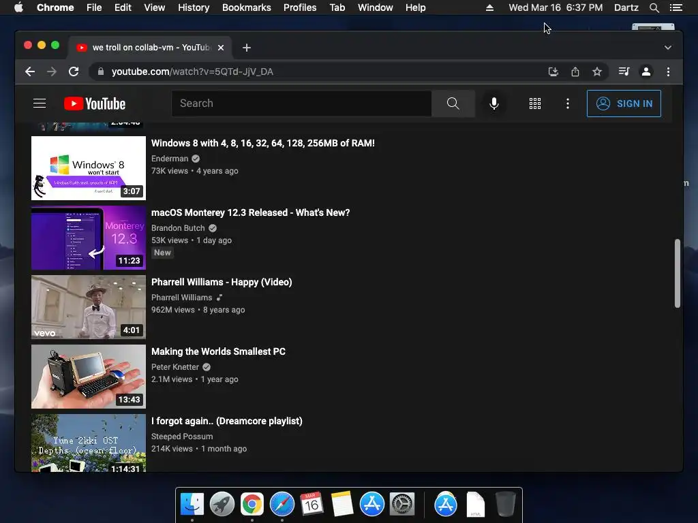Viewport: 698px width, 523px height.
Task: Click the search magnifier button
Action: (x=453, y=104)
